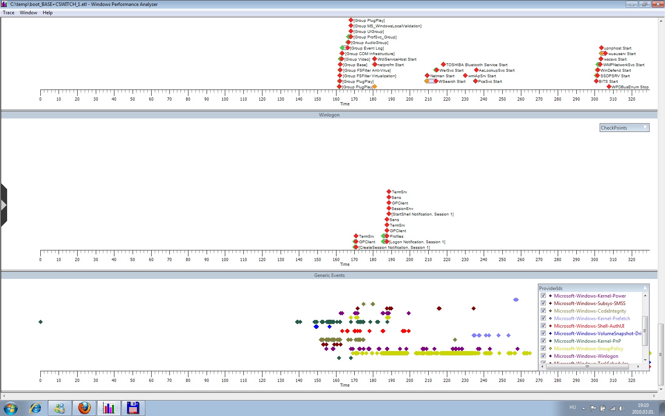Open Windows Live Messenger taskbar icon

click(x=60, y=408)
